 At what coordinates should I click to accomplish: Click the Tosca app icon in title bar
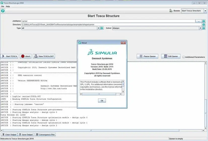point(2,3)
